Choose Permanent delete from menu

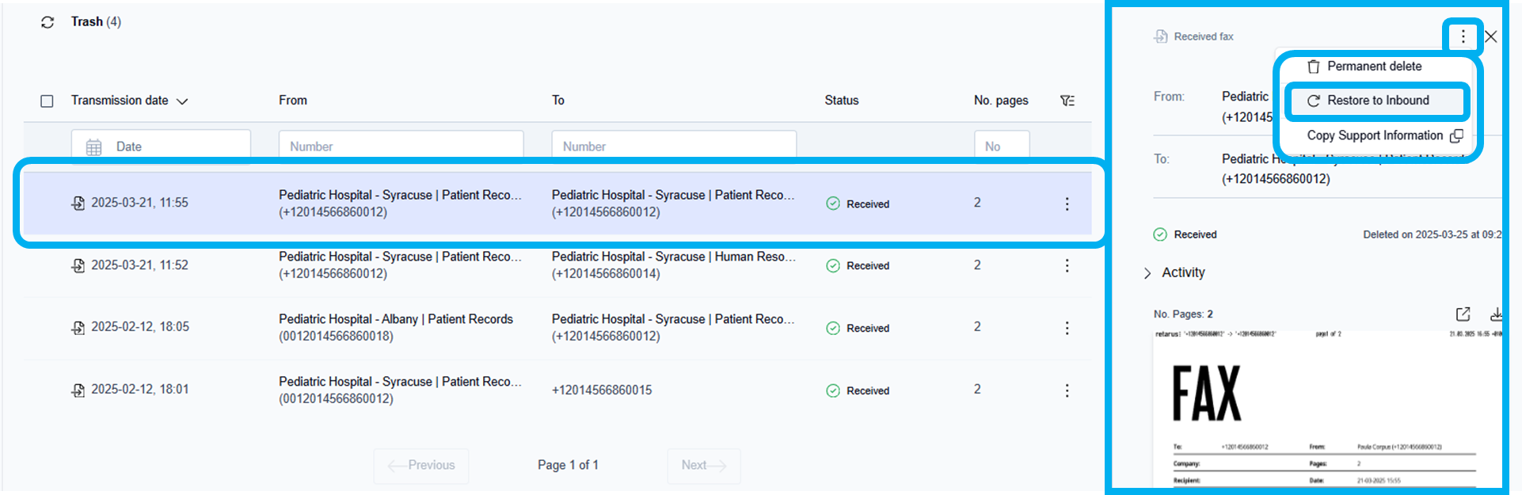coord(1374,67)
